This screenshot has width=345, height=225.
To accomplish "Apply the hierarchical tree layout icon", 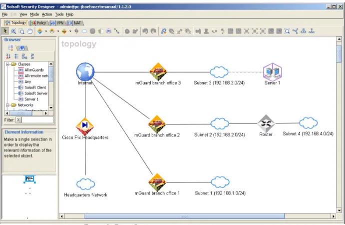I will [304, 31].
